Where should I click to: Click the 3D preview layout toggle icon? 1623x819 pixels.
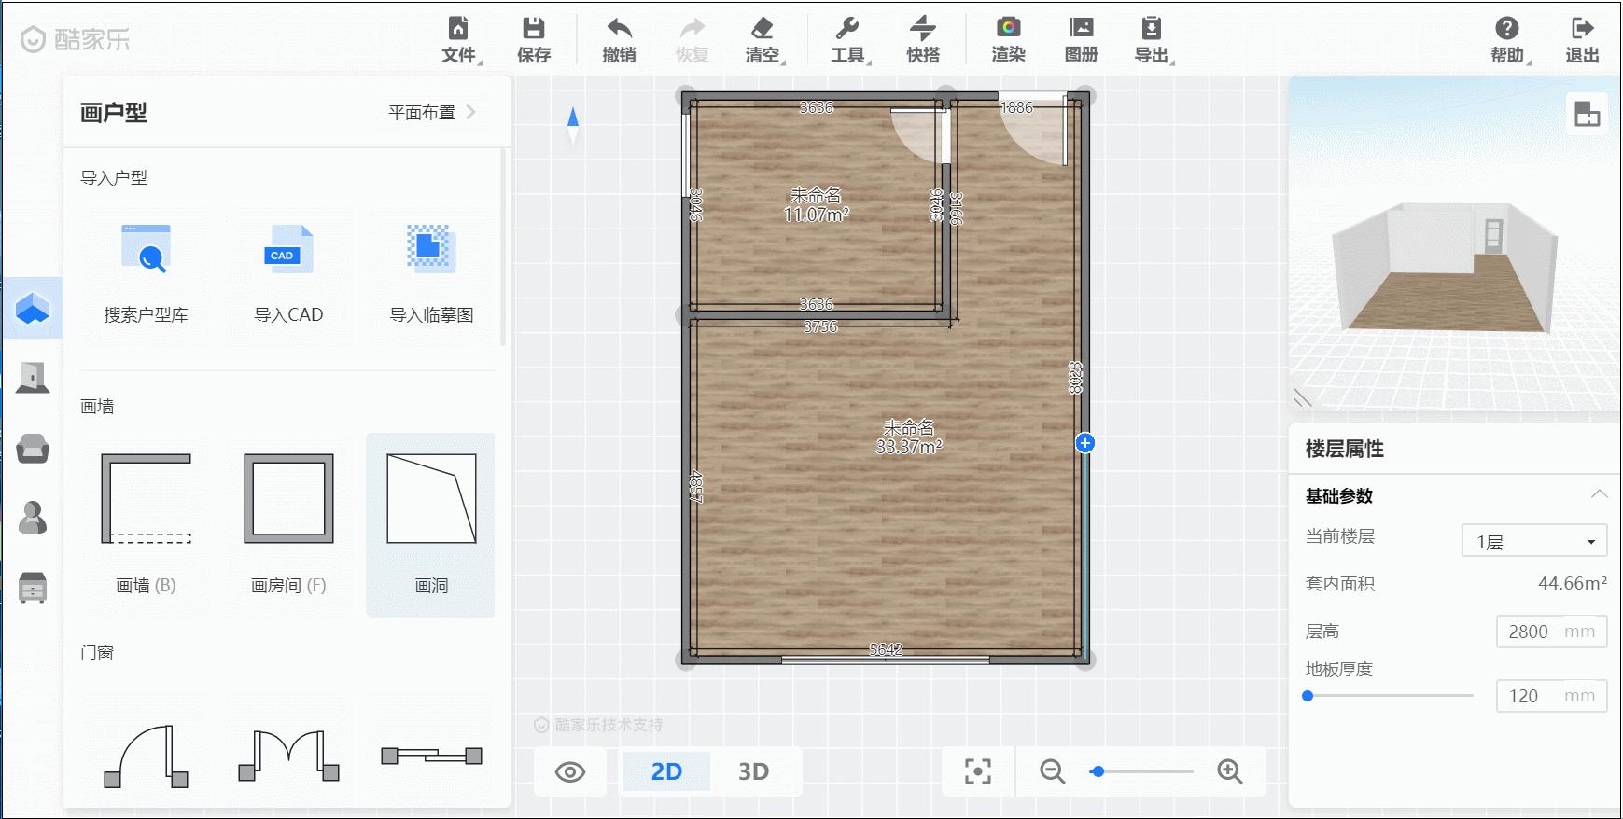coord(1587,114)
